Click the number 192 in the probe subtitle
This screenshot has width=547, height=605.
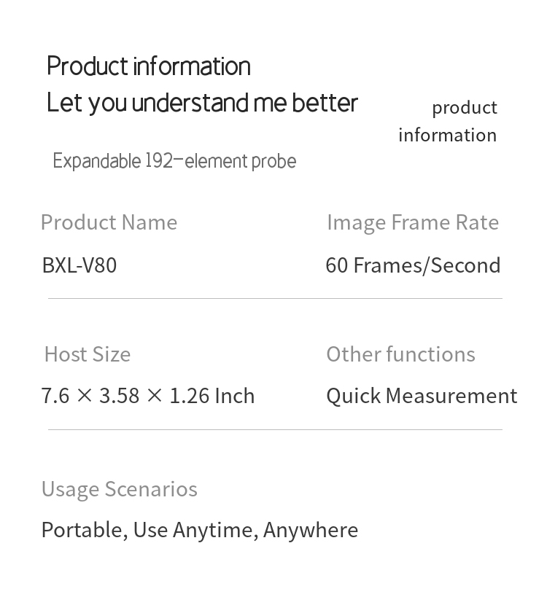pos(159,160)
